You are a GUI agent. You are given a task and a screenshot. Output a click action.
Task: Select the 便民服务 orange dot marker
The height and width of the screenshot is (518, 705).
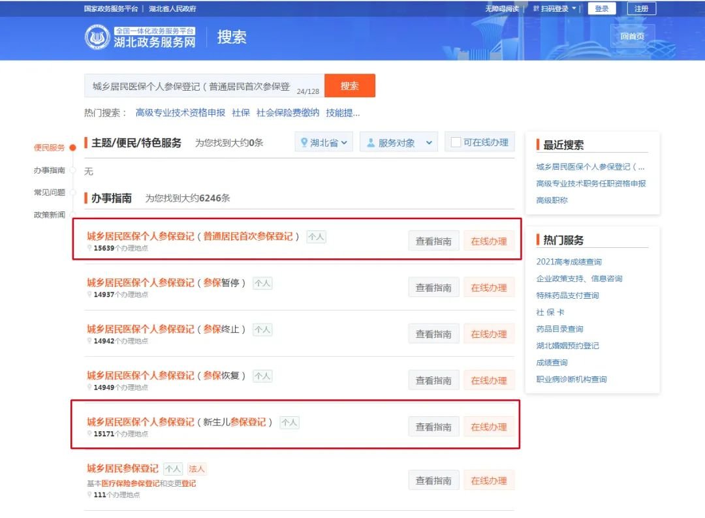72,148
